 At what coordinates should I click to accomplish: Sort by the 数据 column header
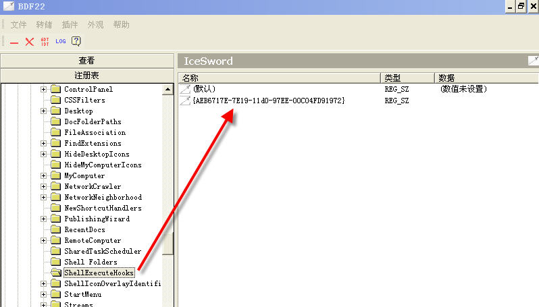[x=487, y=78]
